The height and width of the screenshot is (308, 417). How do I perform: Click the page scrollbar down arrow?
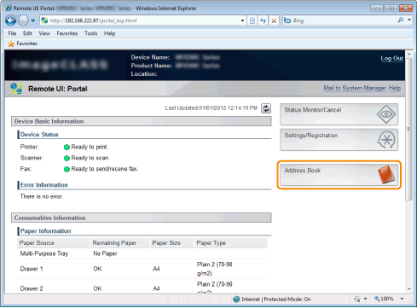tap(409, 289)
